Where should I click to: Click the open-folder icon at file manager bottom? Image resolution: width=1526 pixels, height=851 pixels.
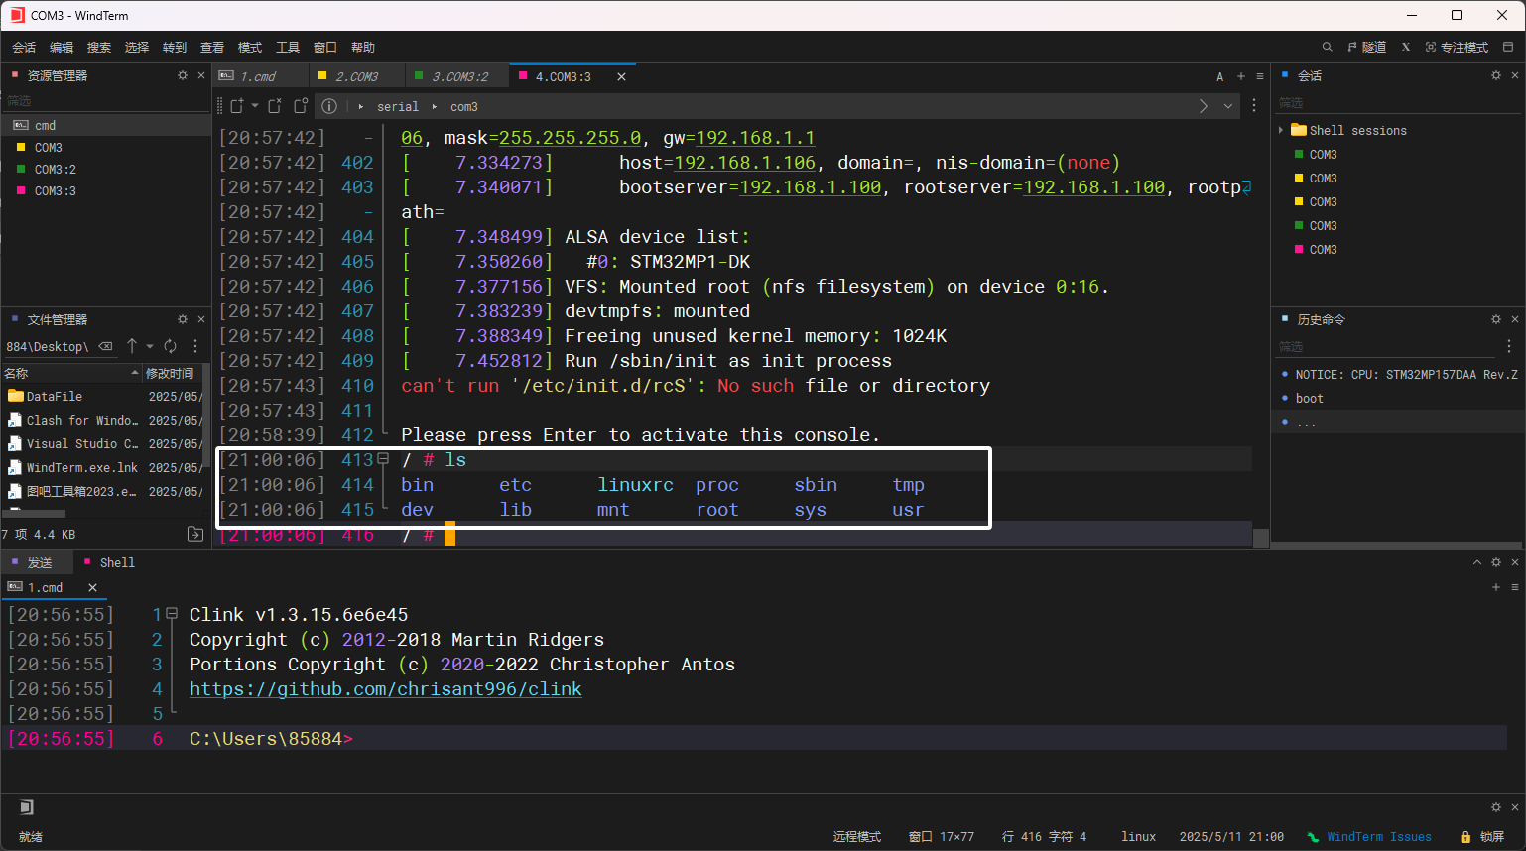pyautogui.click(x=195, y=534)
